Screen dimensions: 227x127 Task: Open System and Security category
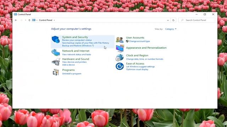click(75, 37)
